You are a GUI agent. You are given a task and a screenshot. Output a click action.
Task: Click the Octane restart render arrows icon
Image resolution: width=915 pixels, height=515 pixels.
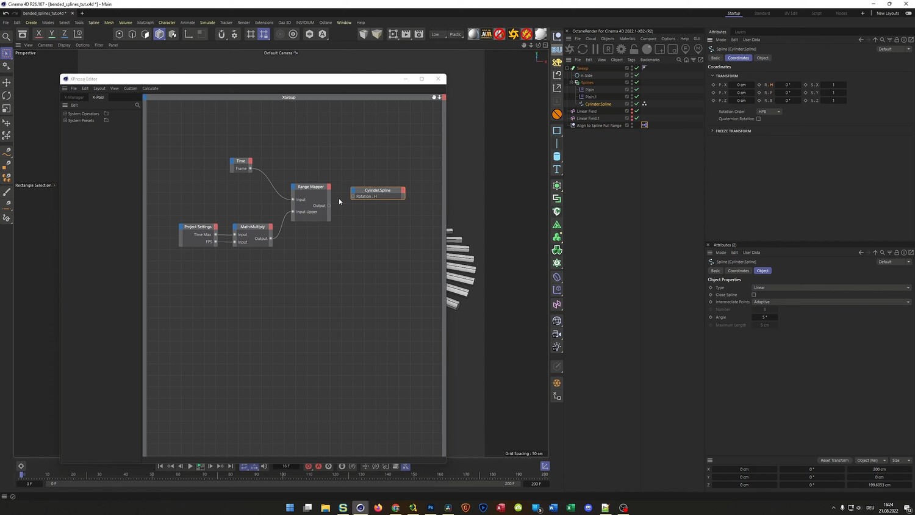[x=583, y=49]
